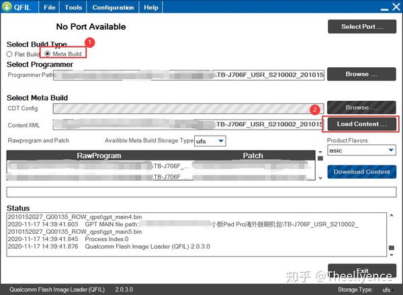Click the 'GPT MAIN file path' status line
This screenshot has width=403, height=295.
click(183, 224)
